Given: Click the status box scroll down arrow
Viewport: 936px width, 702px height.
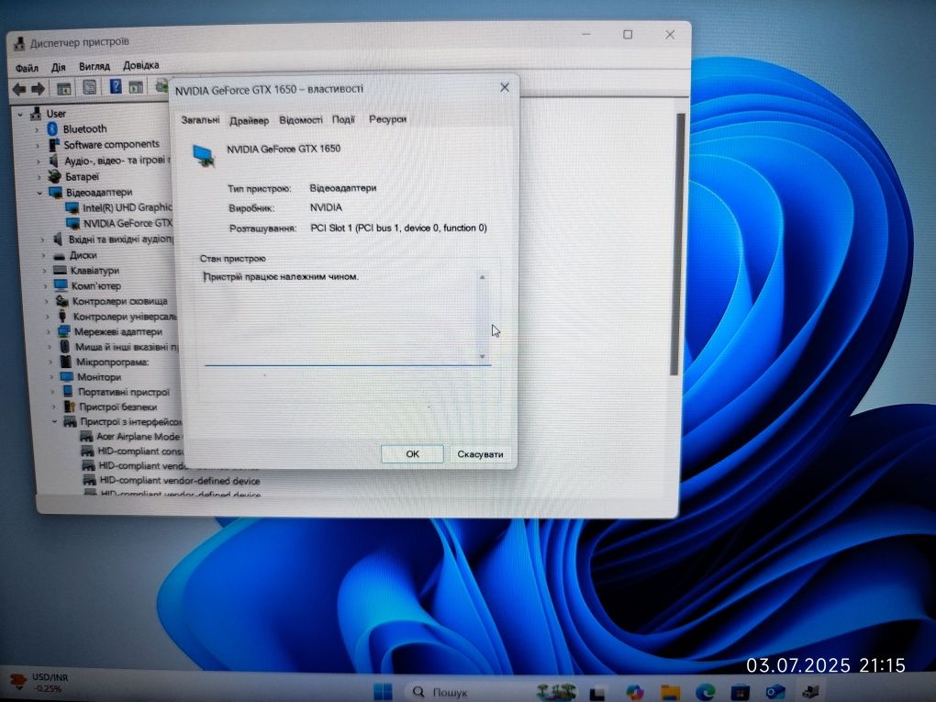Looking at the screenshot, I should click(x=483, y=356).
